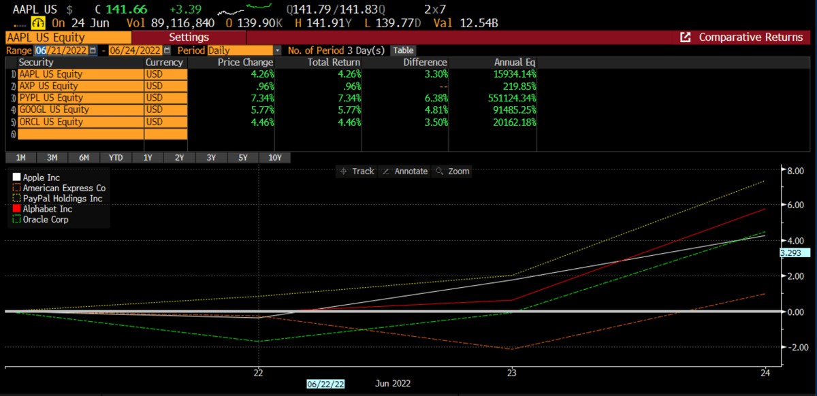The image size is (817, 396).
Task: Click AXP annual eq value 219.85%
Action: (519, 86)
